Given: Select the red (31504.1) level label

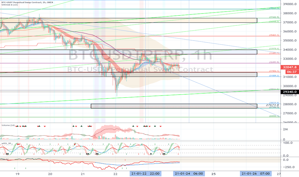Looking at the screenshot, I should (274, 71).
